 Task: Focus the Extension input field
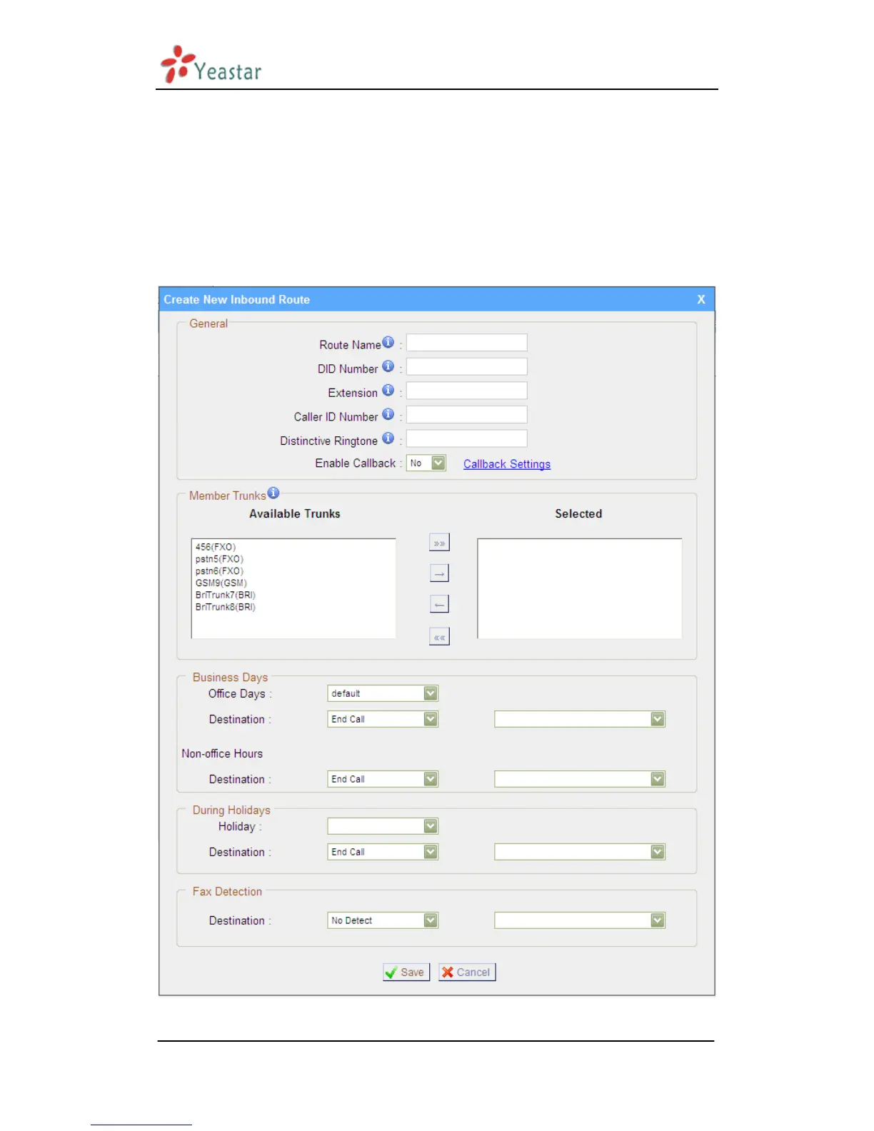[467, 391]
